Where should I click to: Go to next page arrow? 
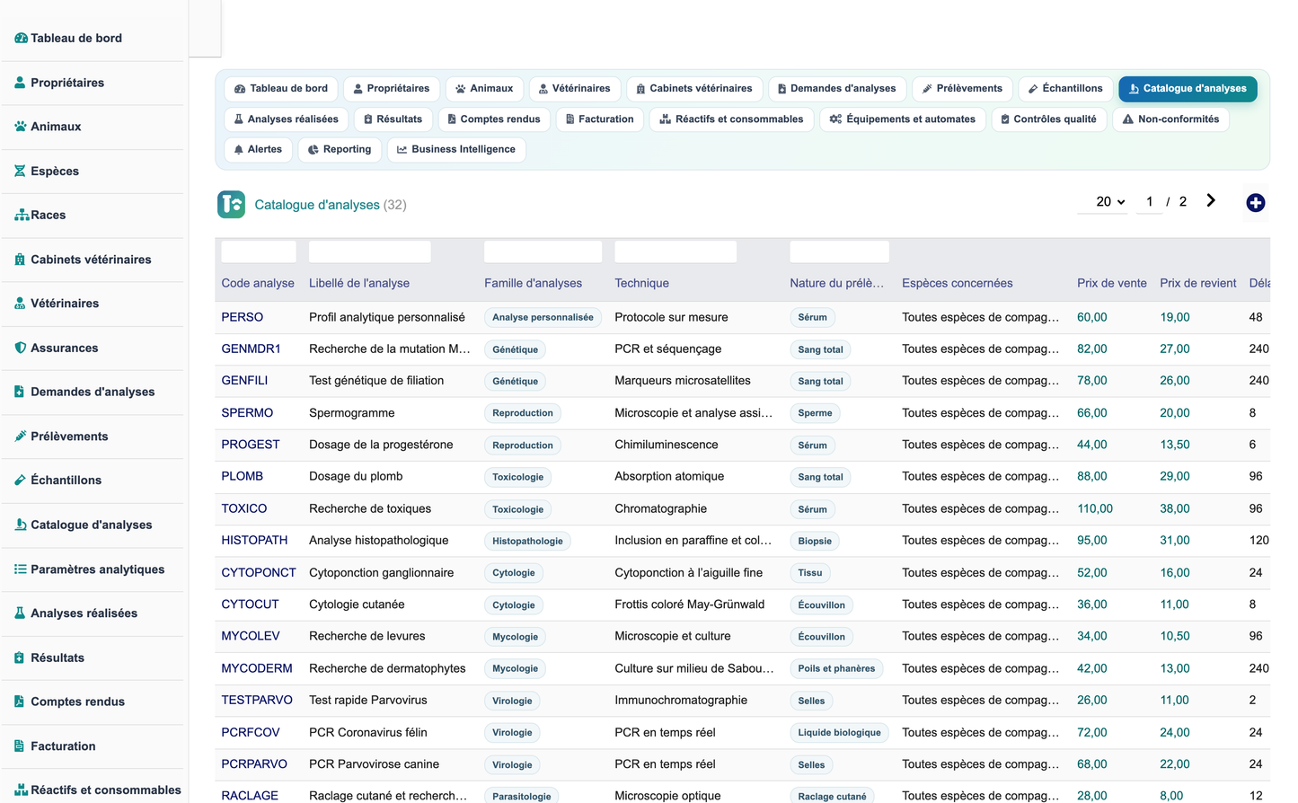click(1211, 200)
